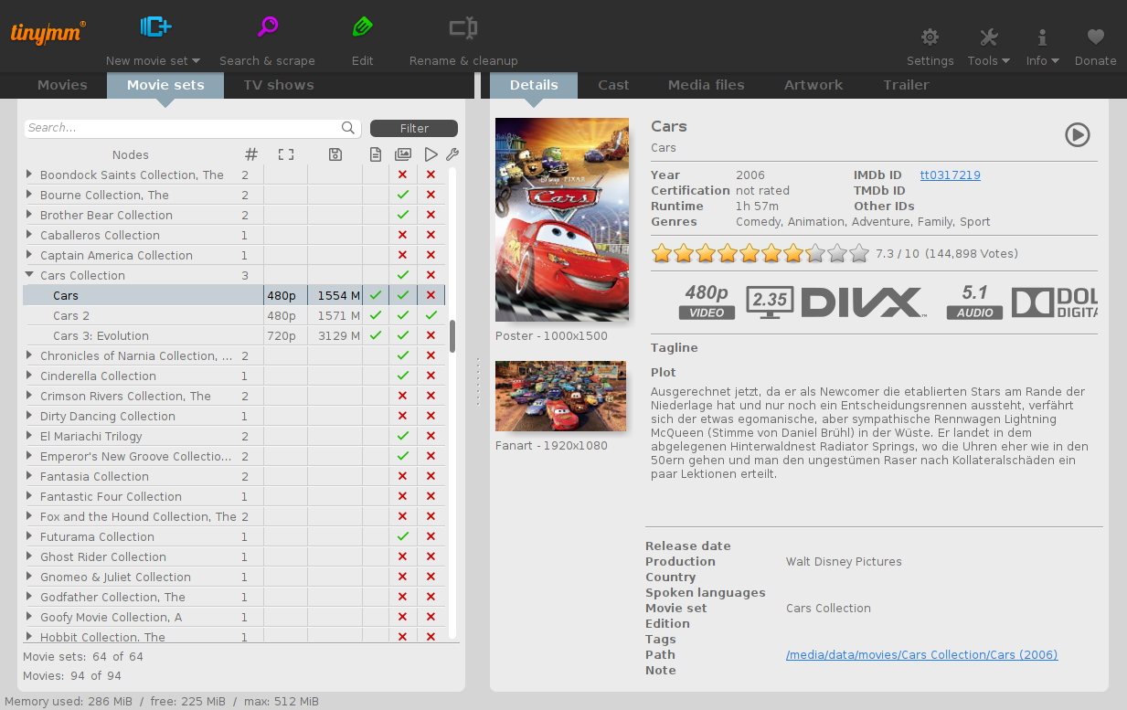Sort by images icon column
Image resolution: width=1127 pixels, height=710 pixels.
(402, 154)
